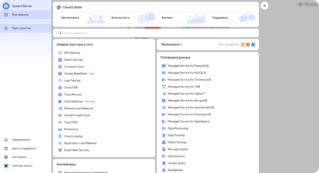Open the Настройки gear icon
Screen dimensions: 319x173
click(6, 157)
